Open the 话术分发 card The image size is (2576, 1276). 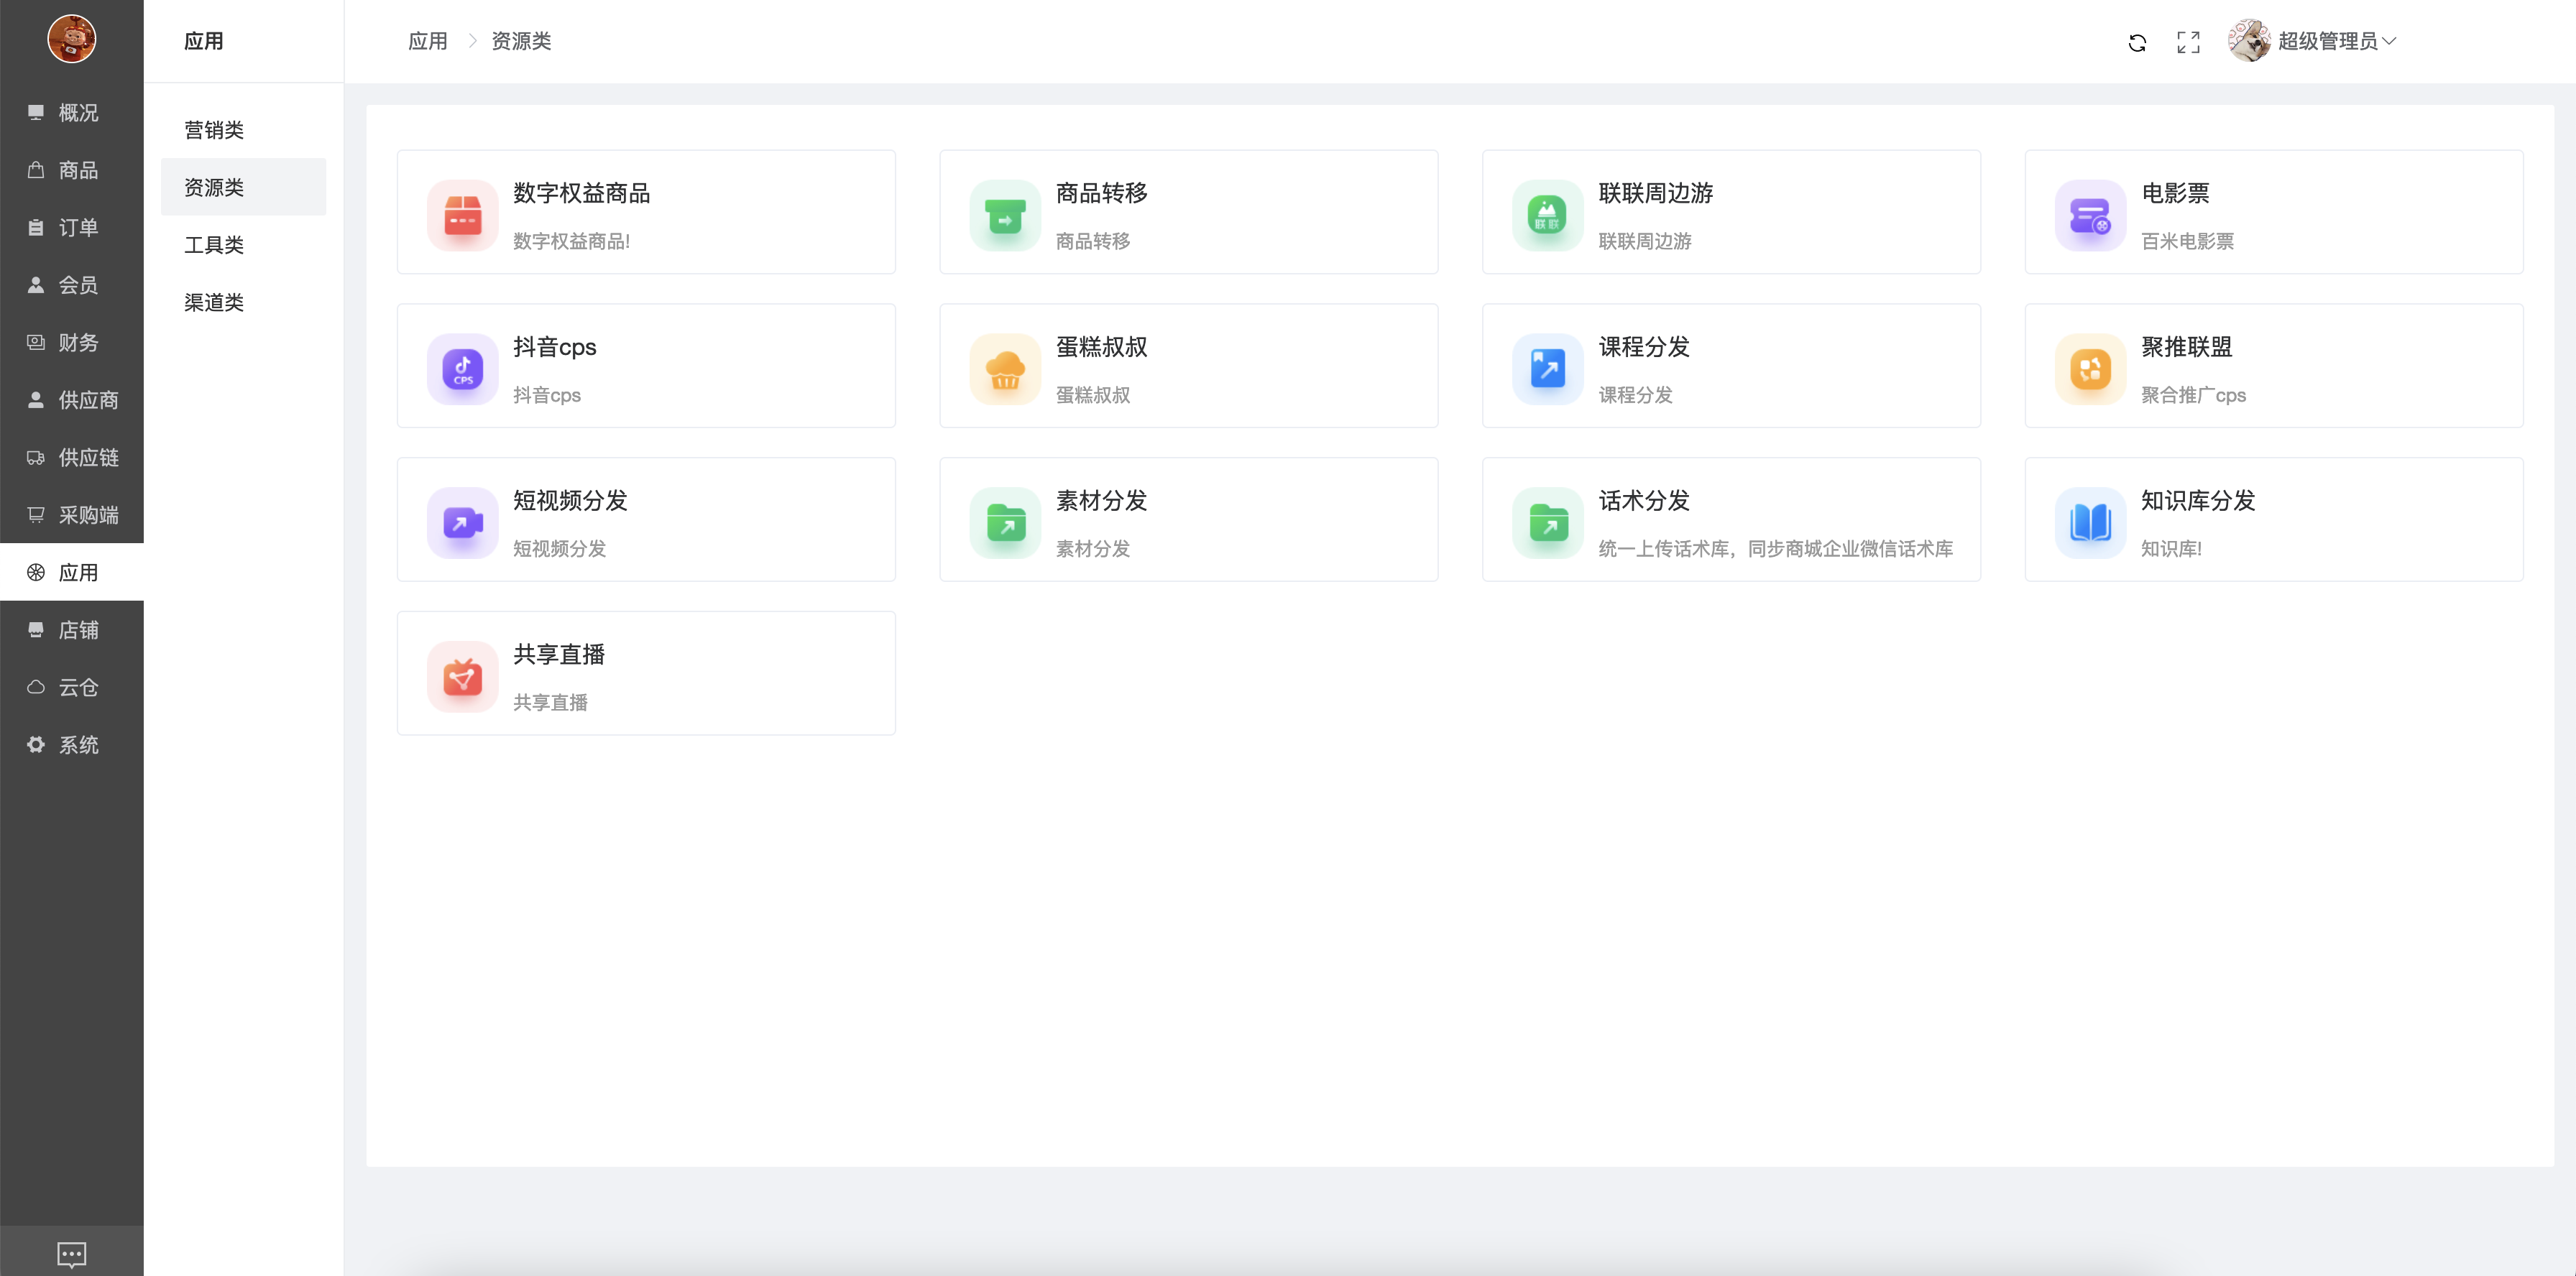(1730, 519)
